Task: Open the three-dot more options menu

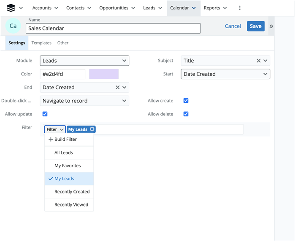Action: 240,8
